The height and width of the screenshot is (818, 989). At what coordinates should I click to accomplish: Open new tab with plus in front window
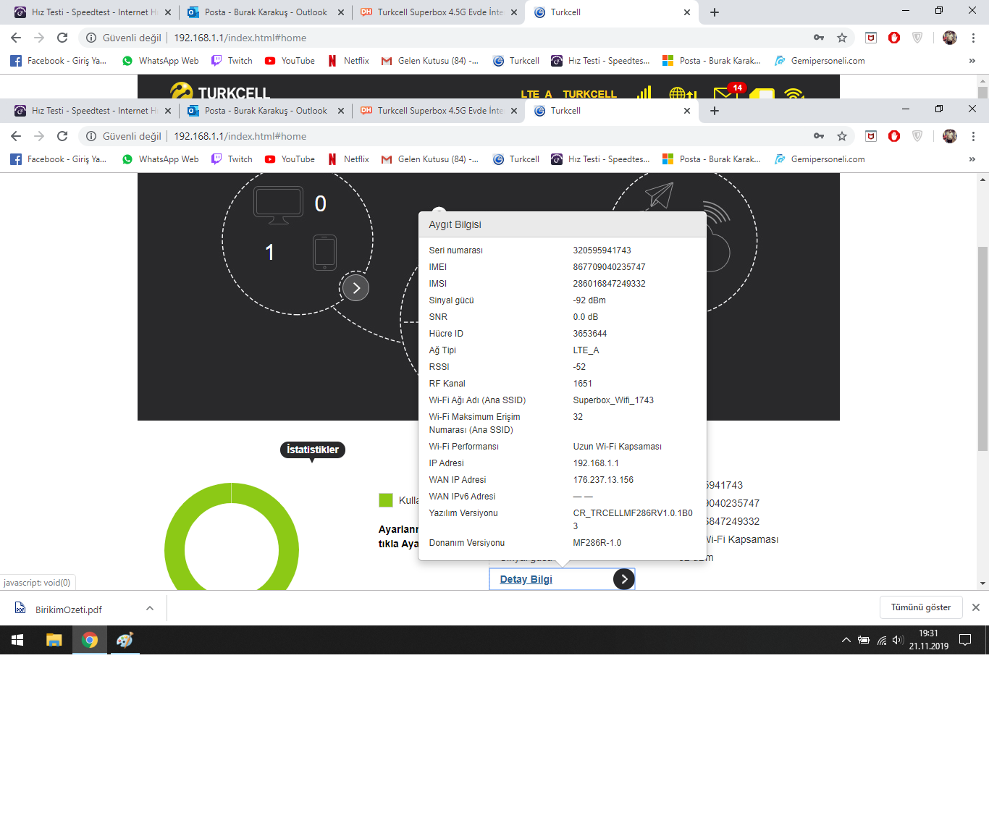715,111
